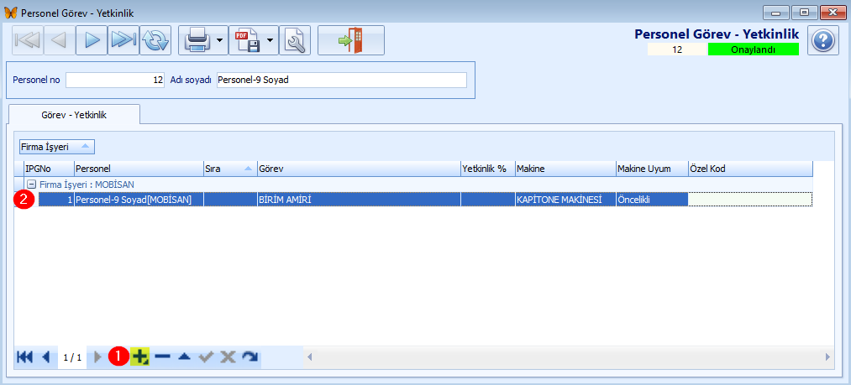
Task: Sort by the Sıra column header
Action: (x=229, y=169)
